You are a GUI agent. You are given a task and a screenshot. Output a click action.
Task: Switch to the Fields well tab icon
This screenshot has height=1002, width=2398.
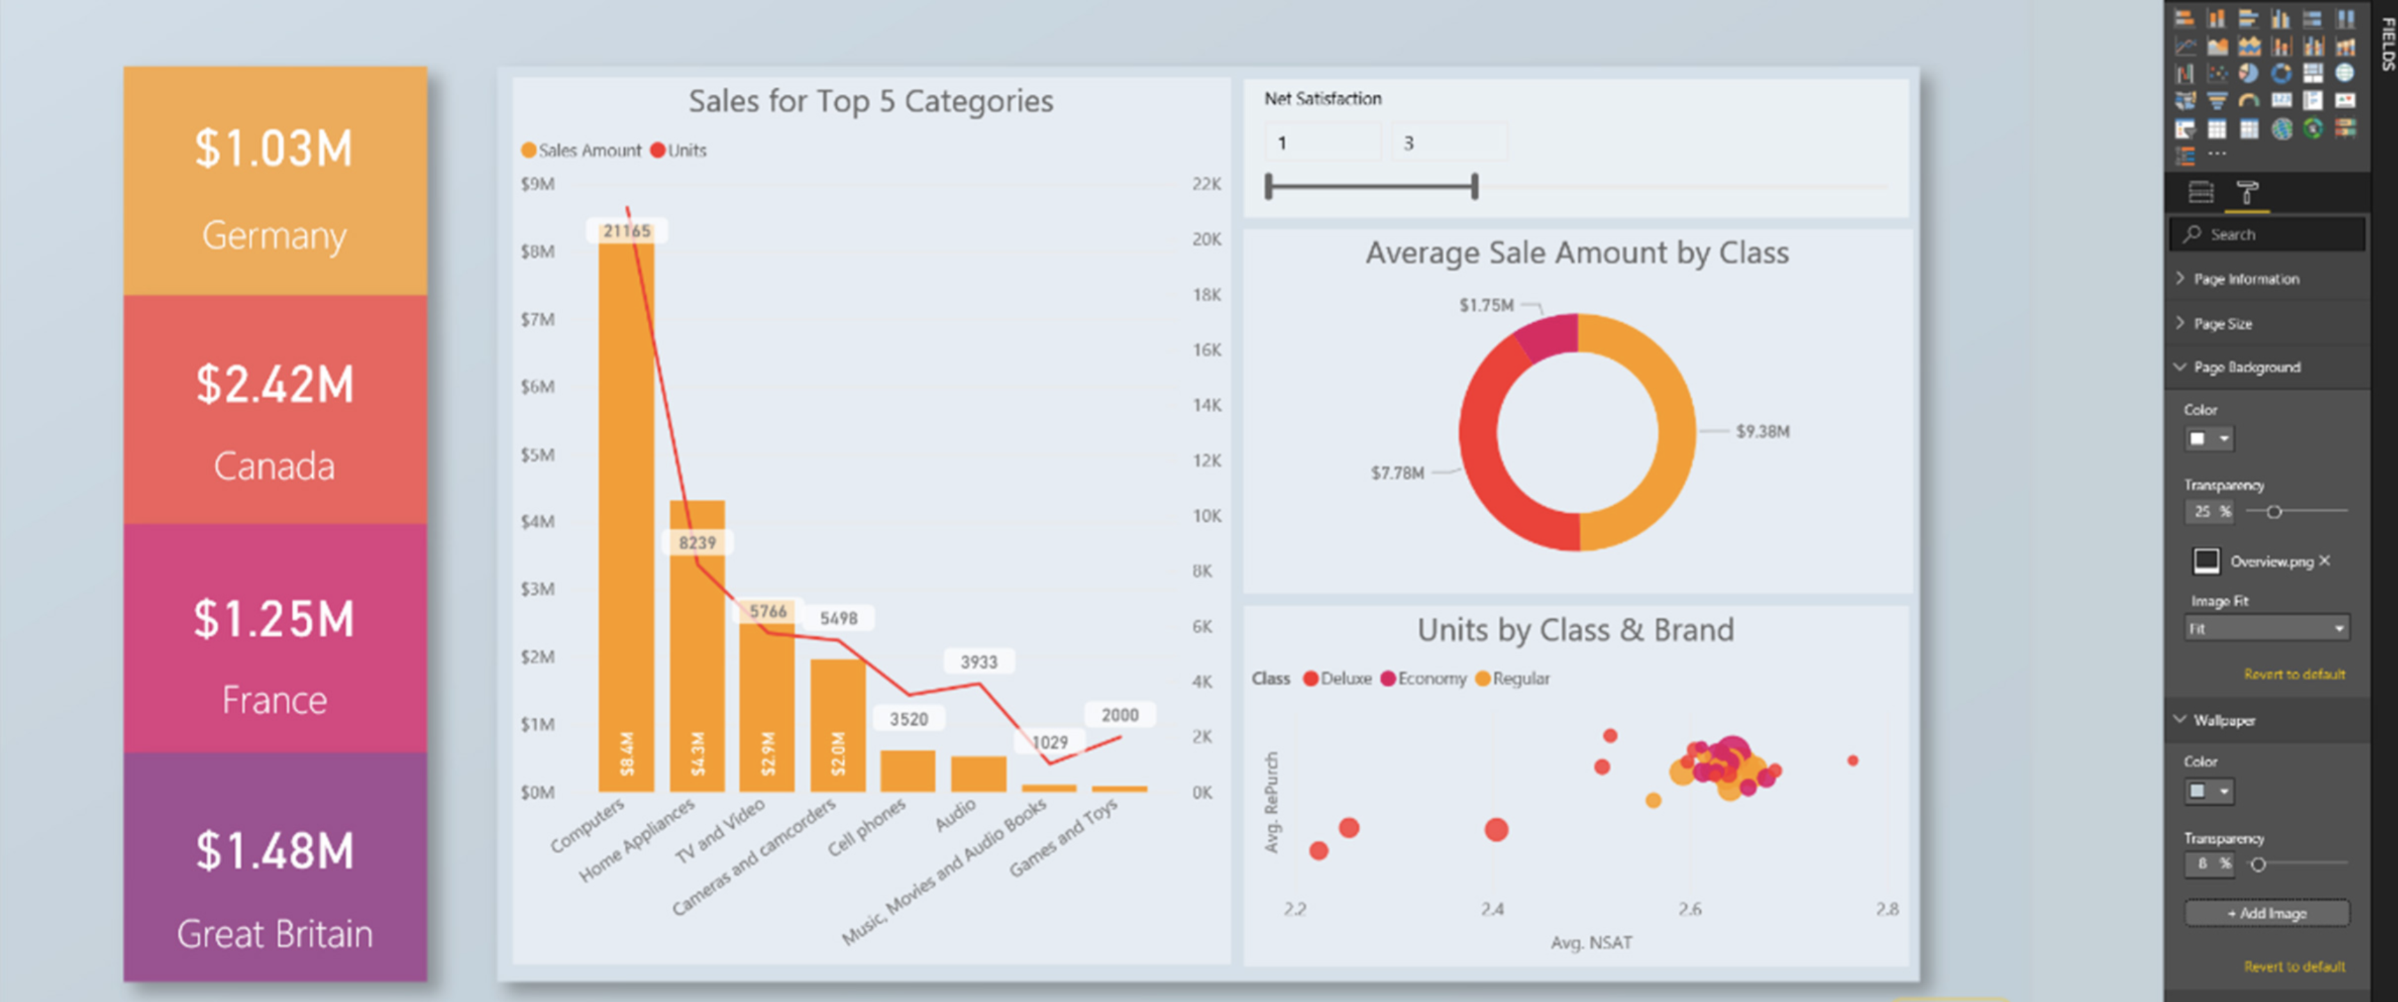[2201, 192]
